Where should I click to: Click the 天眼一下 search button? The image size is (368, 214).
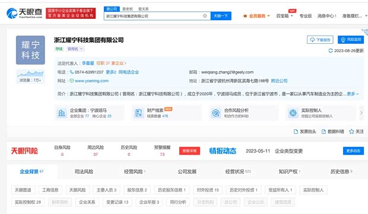pos(221,16)
